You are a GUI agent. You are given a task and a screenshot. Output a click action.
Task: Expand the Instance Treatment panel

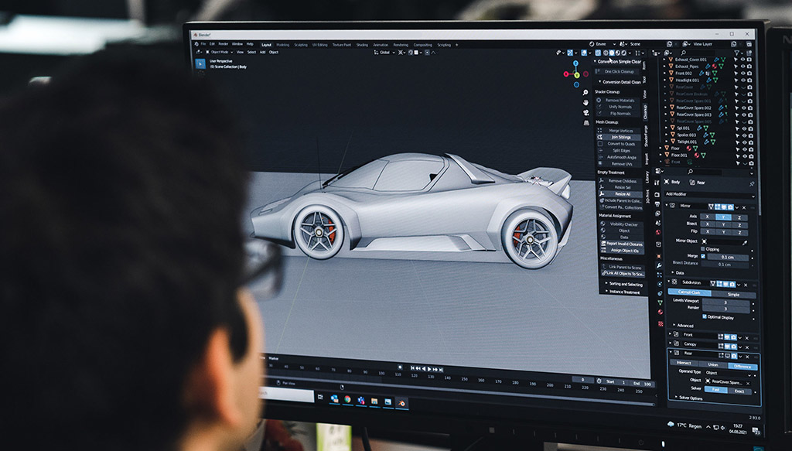[623, 292]
